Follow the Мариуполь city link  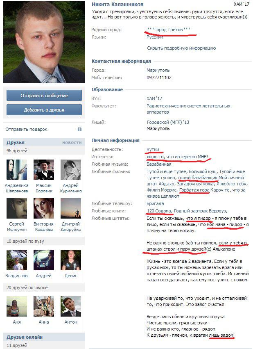tap(158, 70)
